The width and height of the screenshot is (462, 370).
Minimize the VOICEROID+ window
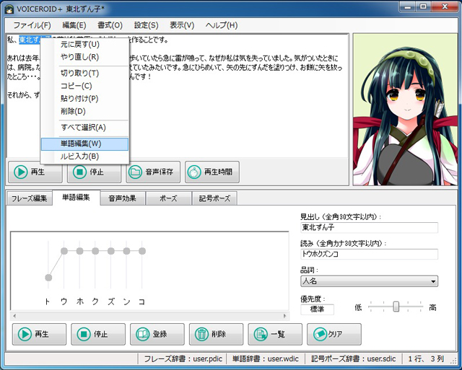[x=408, y=6]
